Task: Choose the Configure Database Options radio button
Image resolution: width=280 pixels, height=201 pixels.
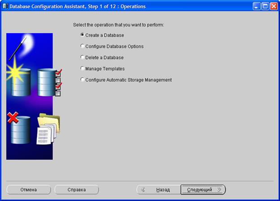Action: (x=82, y=46)
